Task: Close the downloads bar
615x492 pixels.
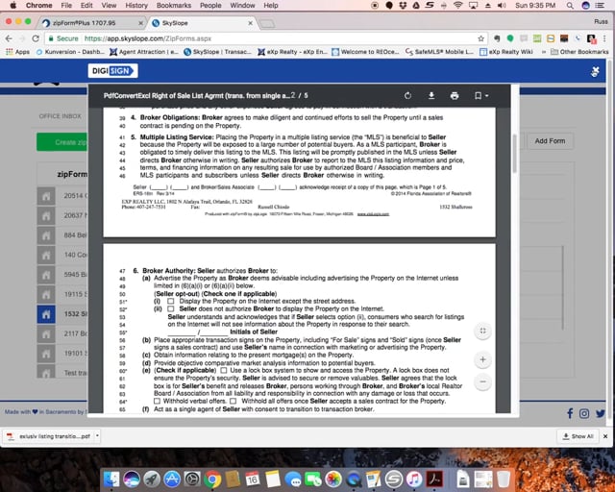Action: click(605, 436)
